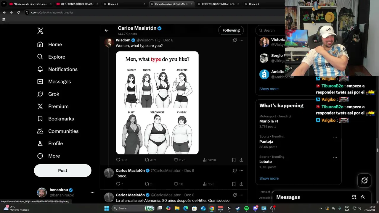Screen dimensions: 379x213
Task: Open browser tab search dropdown
Action: pyautogui.click(x=4, y=4)
